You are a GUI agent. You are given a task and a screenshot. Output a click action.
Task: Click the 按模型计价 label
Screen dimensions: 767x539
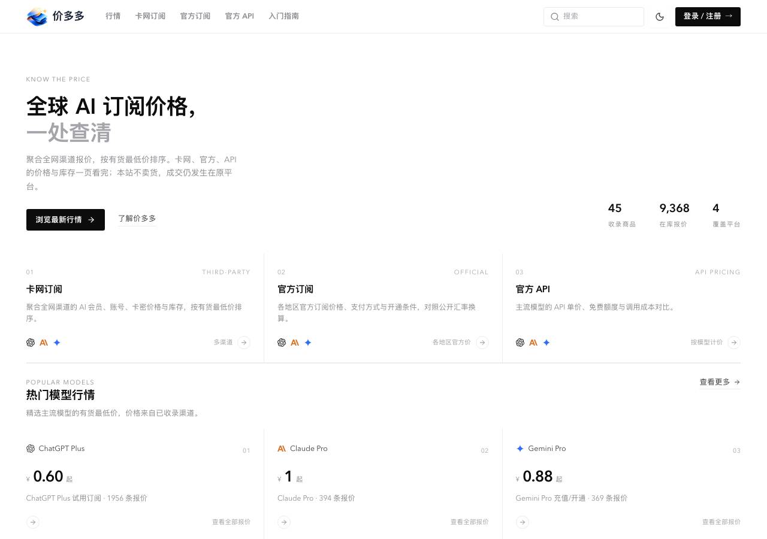pos(706,343)
